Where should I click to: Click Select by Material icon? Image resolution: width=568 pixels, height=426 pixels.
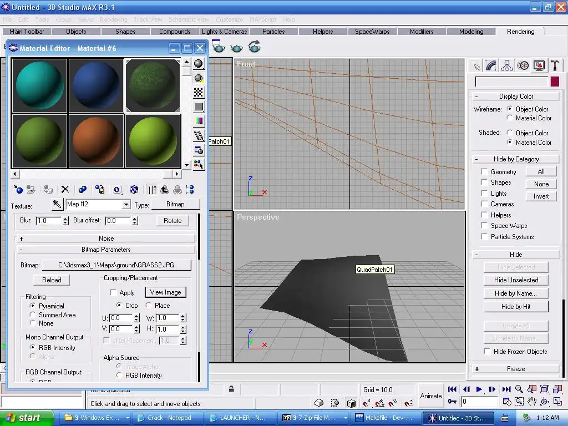click(x=199, y=164)
